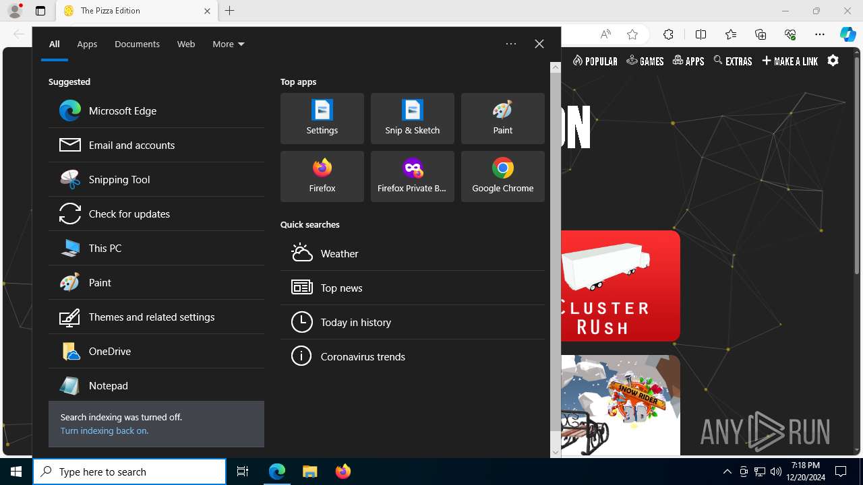Open Themes and related settings

click(x=156, y=317)
